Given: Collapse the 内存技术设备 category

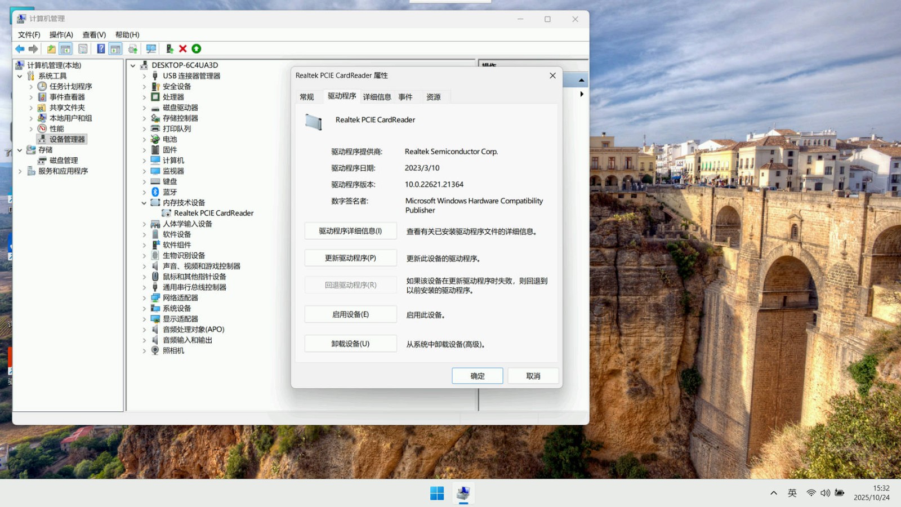Looking at the screenshot, I should [x=144, y=203].
